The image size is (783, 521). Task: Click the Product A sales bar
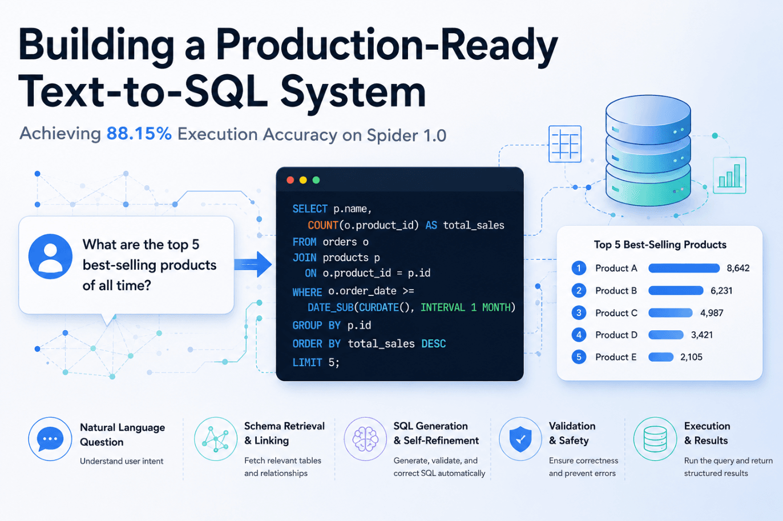pyautogui.click(x=684, y=268)
